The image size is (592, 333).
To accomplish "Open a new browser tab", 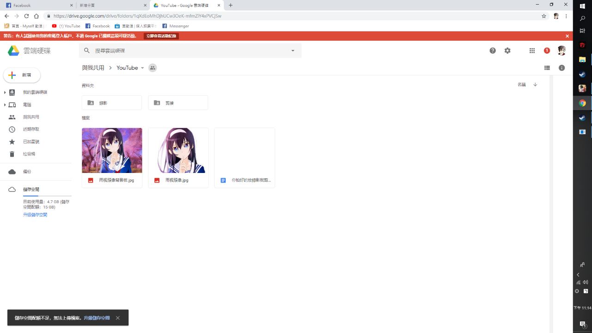I will pos(231,5).
